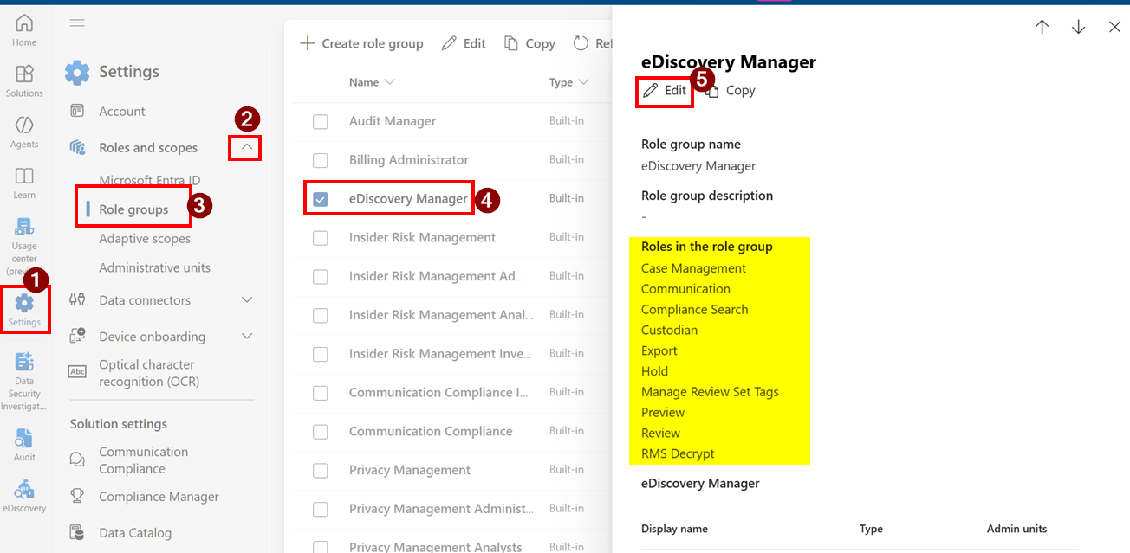The image size is (1130, 553).
Task: Select Adaptive scopes nav item
Action: [145, 238]
